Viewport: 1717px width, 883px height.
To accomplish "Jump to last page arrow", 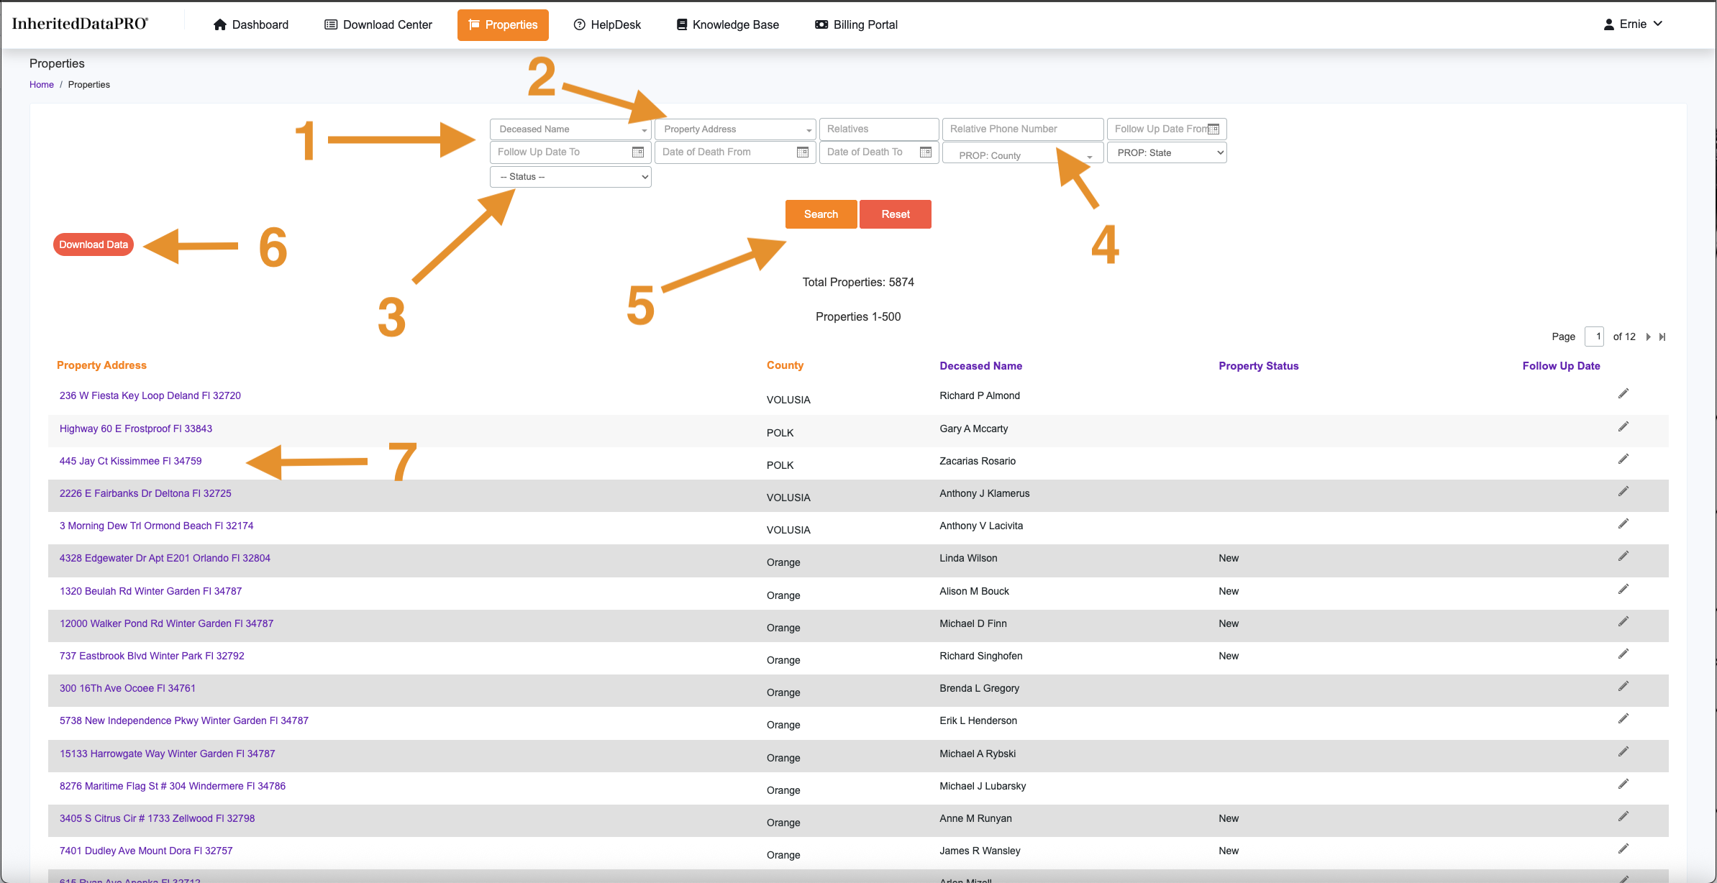I will [x=1662, y=337].
